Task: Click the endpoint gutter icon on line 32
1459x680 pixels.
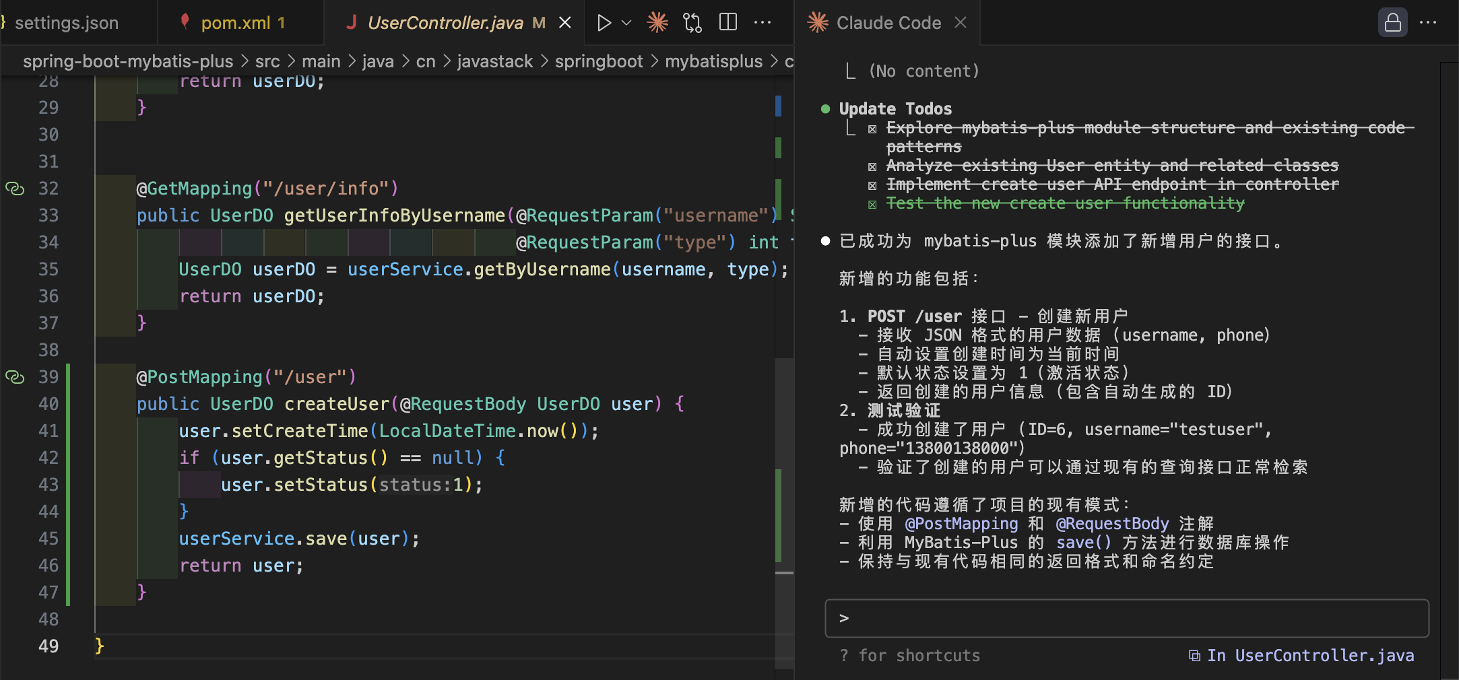Action: (x=15, y=189)
